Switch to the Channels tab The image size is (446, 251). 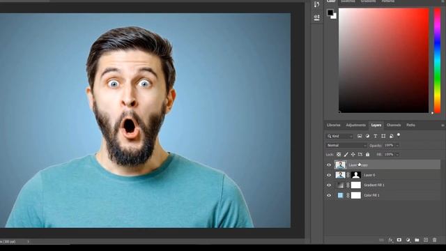[x=394, y=125]
